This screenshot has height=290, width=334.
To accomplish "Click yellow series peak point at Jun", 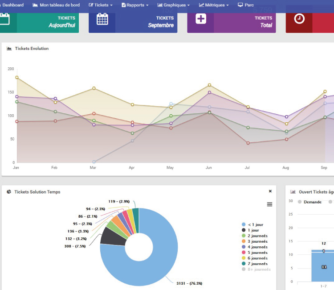I will (x=209, y=85).
